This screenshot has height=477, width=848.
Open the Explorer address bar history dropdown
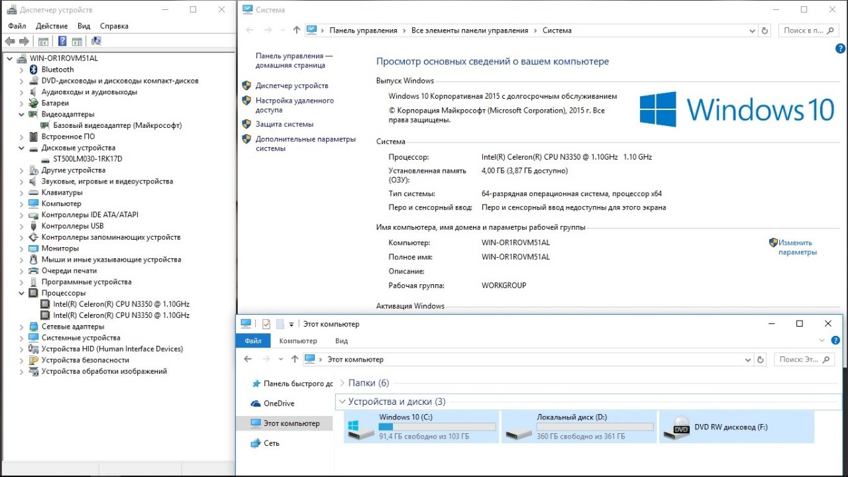pyautogui.click(x=749, y=359)
